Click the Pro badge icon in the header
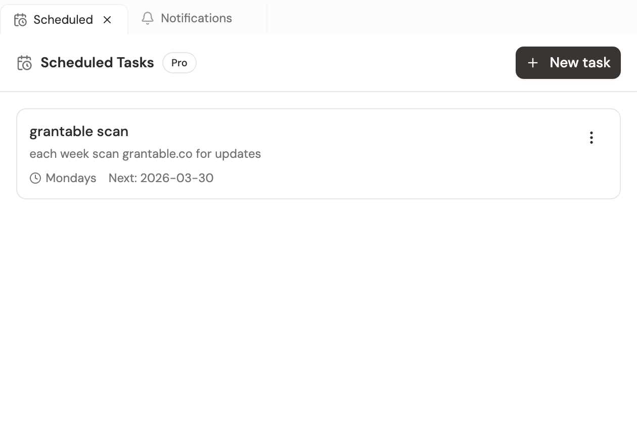637x428 pixels. (179, 63)
